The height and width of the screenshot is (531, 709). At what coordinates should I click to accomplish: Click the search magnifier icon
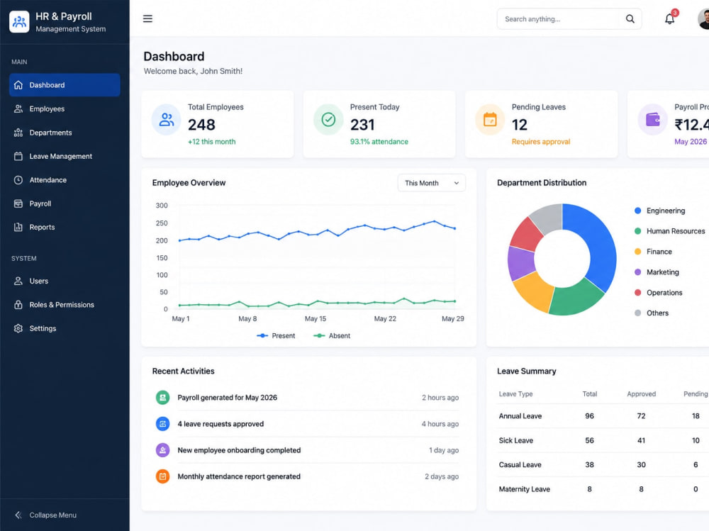tap(630, 19)
